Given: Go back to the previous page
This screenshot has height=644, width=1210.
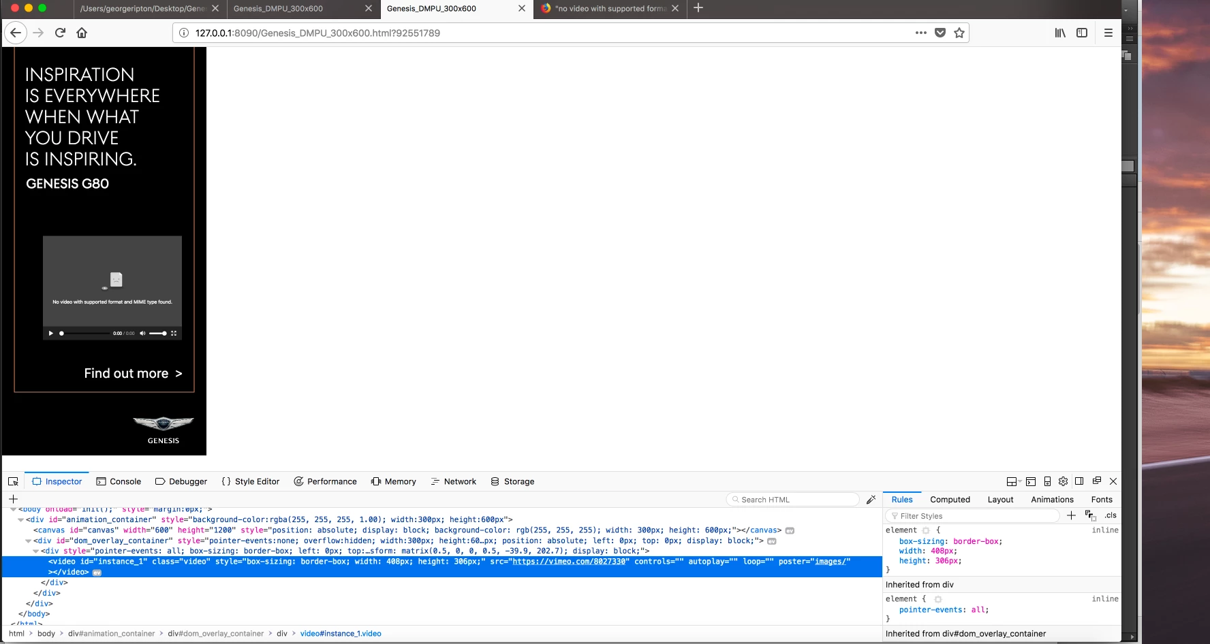Looking at the screenshot, I should [16, 33].
